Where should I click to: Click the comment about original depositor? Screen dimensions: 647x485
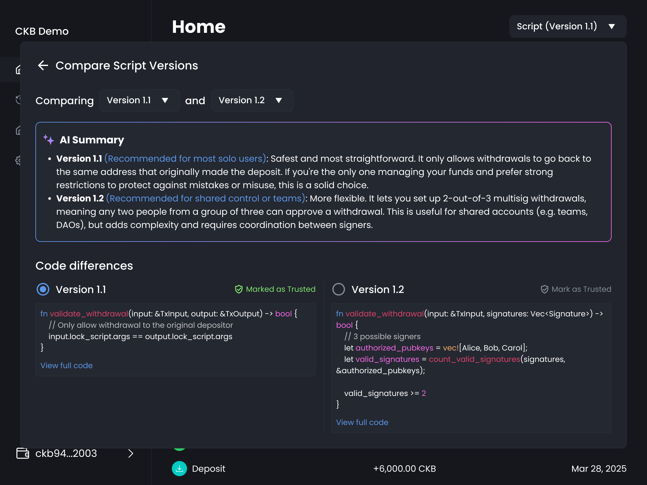point(141,325)
